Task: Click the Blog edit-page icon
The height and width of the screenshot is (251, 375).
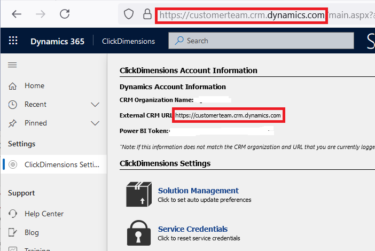Action: click(12, 232)
